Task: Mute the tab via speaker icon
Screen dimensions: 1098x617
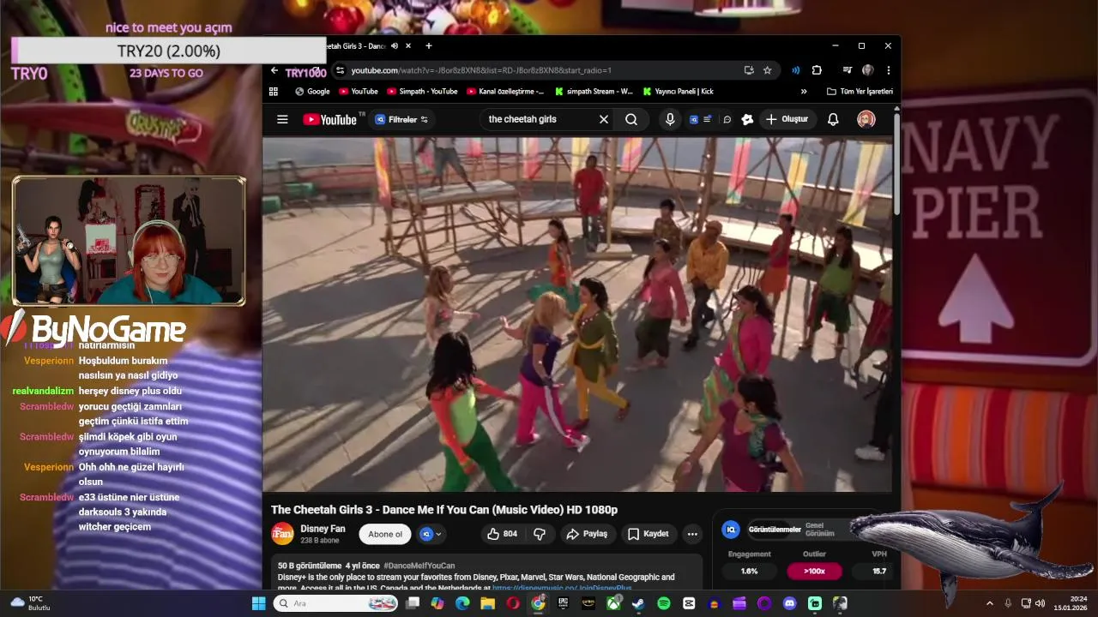Action: tap(395, 45)
